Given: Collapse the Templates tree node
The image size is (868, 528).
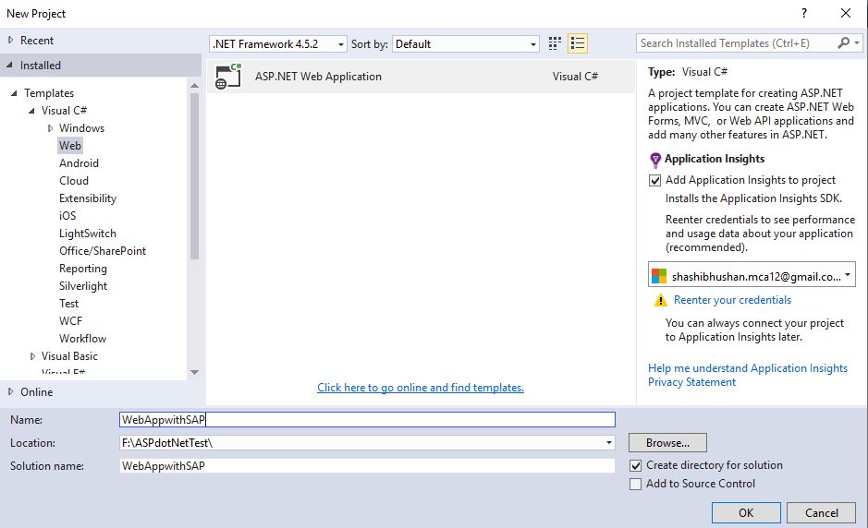Looking at the screenshot, I should pos(14,93).
